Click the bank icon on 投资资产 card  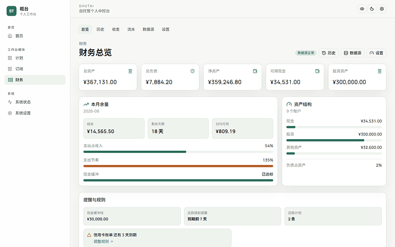point(380,71)
